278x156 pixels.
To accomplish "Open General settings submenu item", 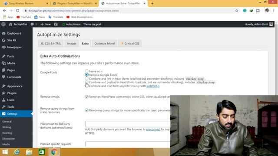I will (x=7, y=121).
